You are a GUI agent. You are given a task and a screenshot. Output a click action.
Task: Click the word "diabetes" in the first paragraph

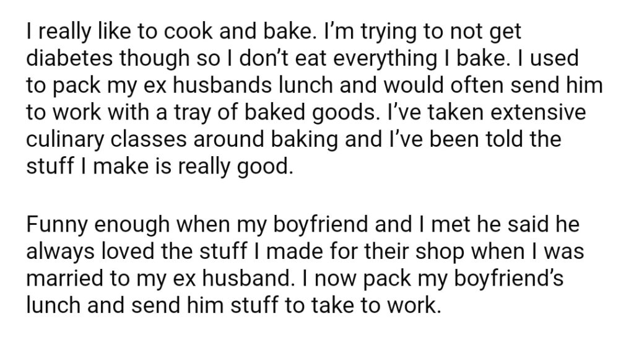click(69, 58)
